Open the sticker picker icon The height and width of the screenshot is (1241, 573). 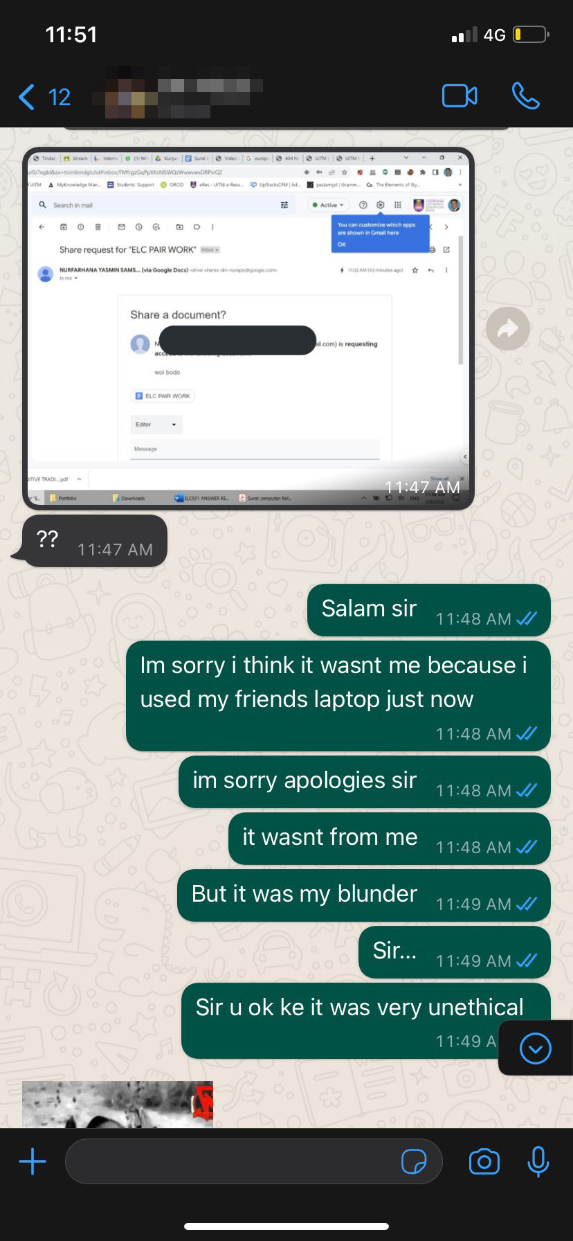(x=414, y=1161)
